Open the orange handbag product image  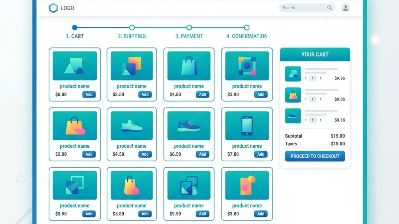pos(75,125)
